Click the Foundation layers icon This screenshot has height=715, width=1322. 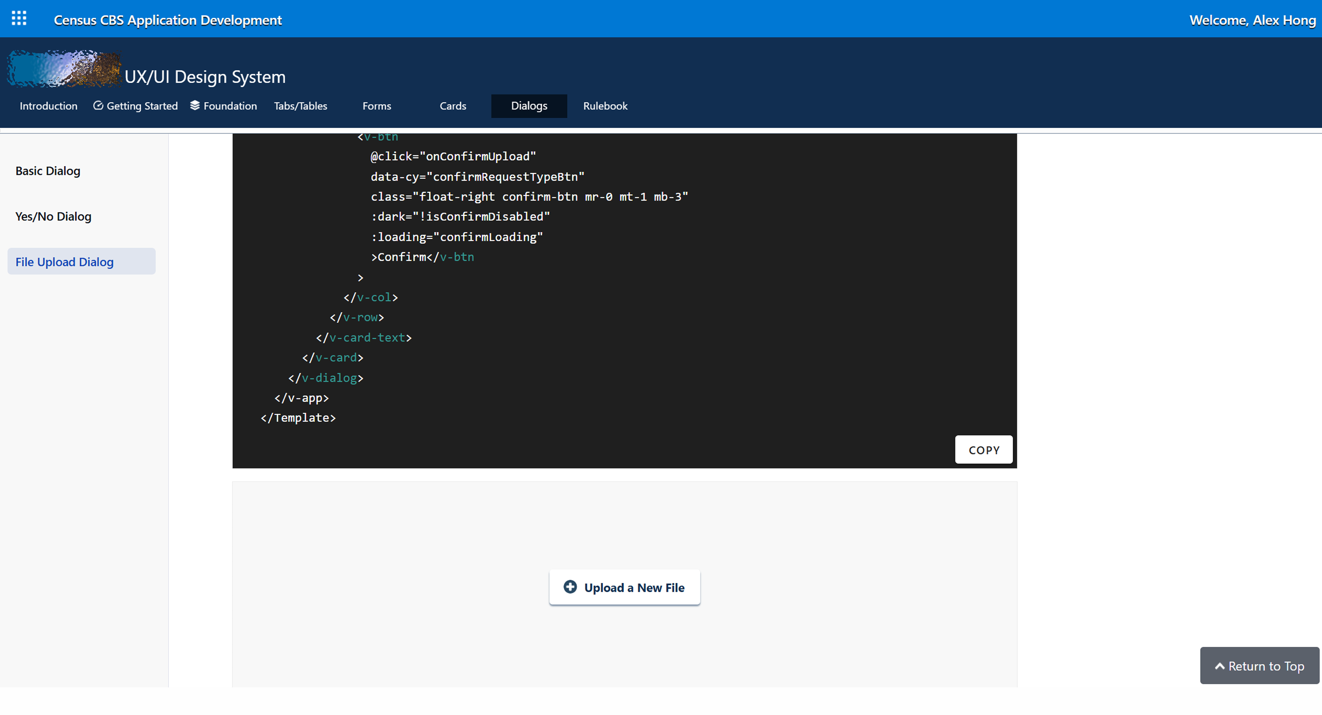[x=195, y=105]
